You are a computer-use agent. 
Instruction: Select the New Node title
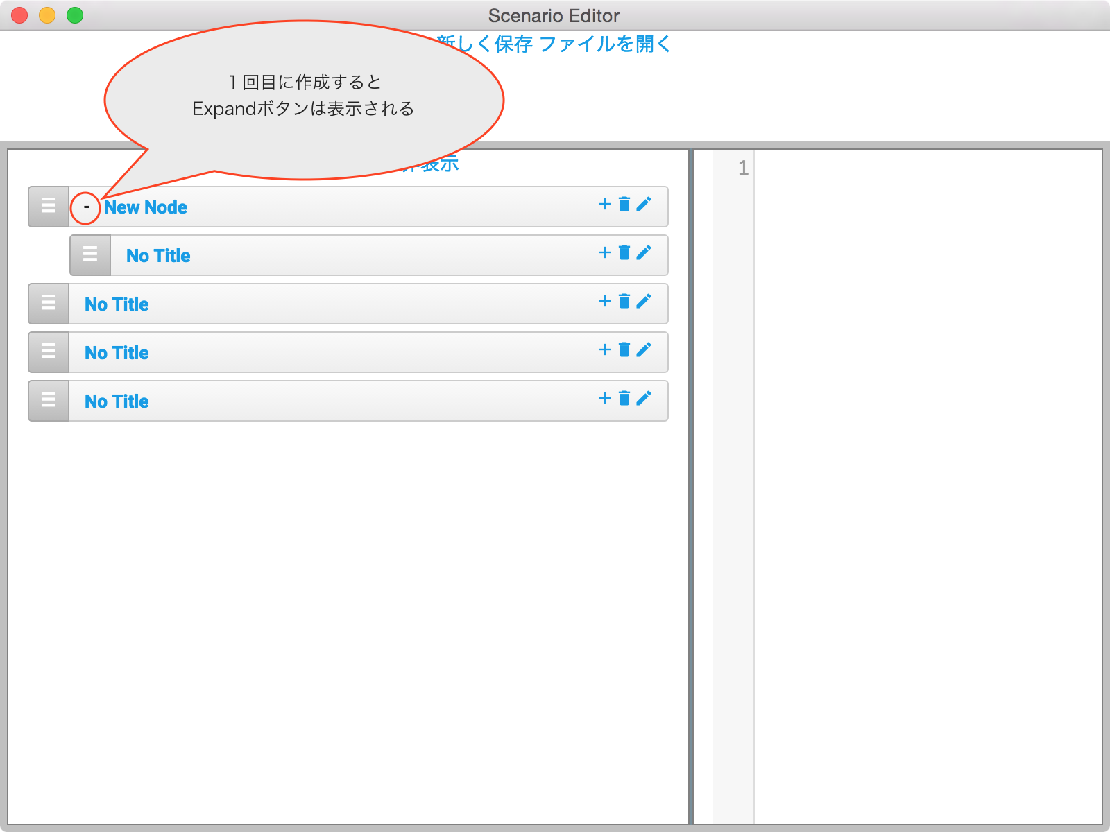pos(146,207)
